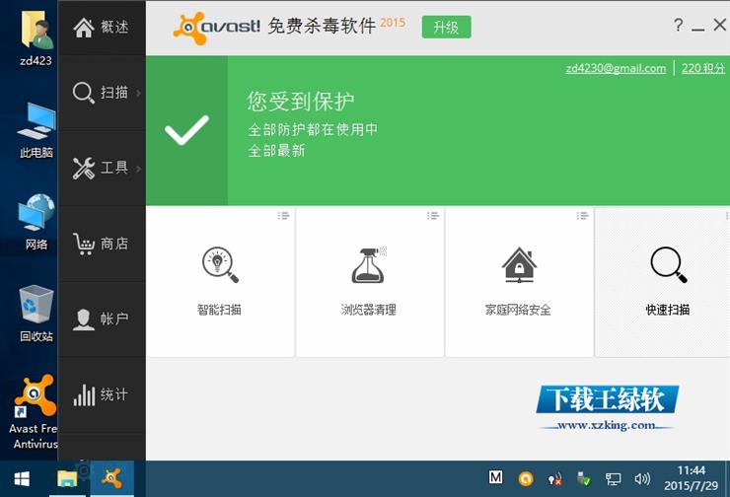
Task: Open 网络 Network desktop icon
Action: tap(36, 222)
